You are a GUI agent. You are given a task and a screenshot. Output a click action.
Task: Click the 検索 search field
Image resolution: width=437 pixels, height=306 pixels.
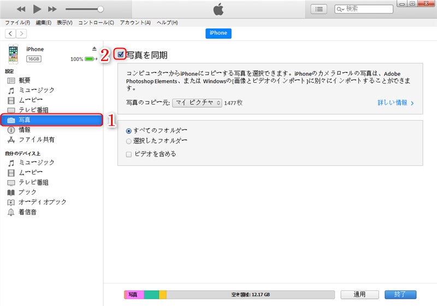point(364,9)
